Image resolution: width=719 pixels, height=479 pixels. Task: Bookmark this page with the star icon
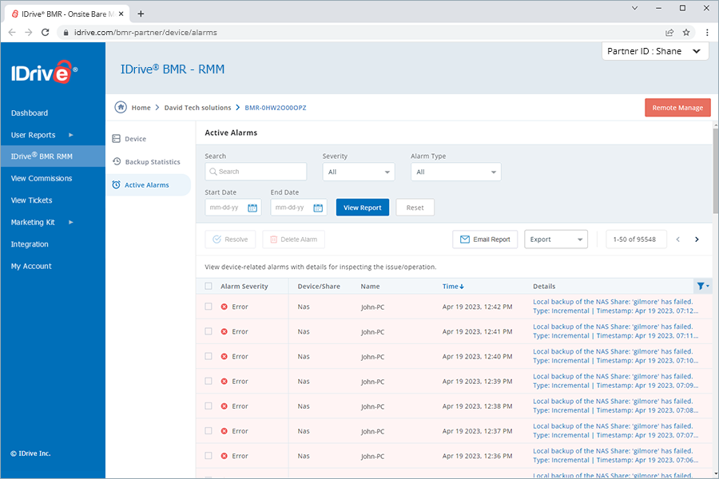point(686,32)
